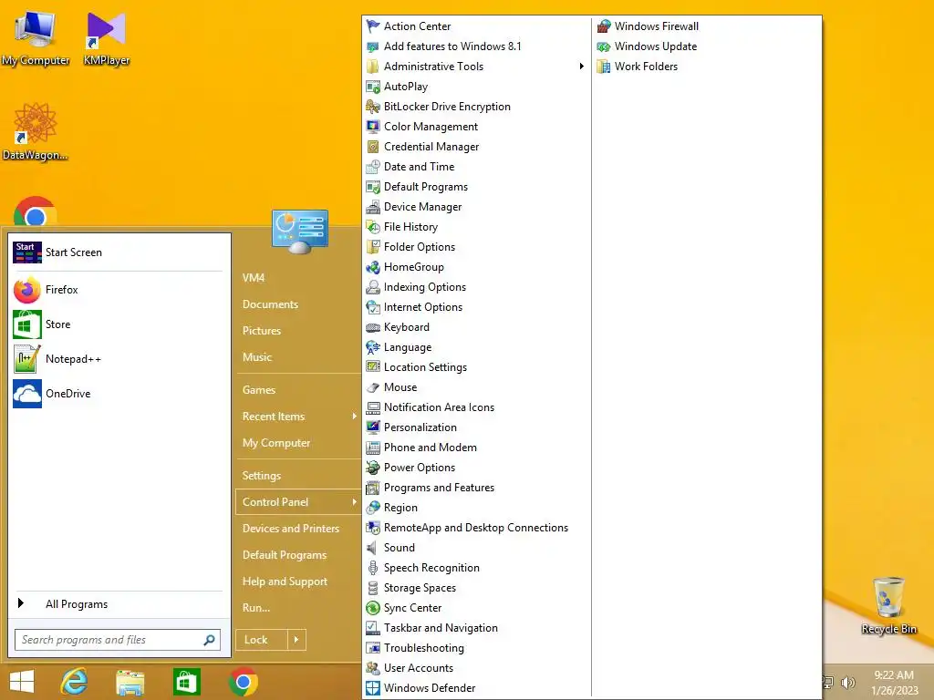
Task: Click the Windows Defender icon
Action: pyautogui.click(x=373, y=688)
